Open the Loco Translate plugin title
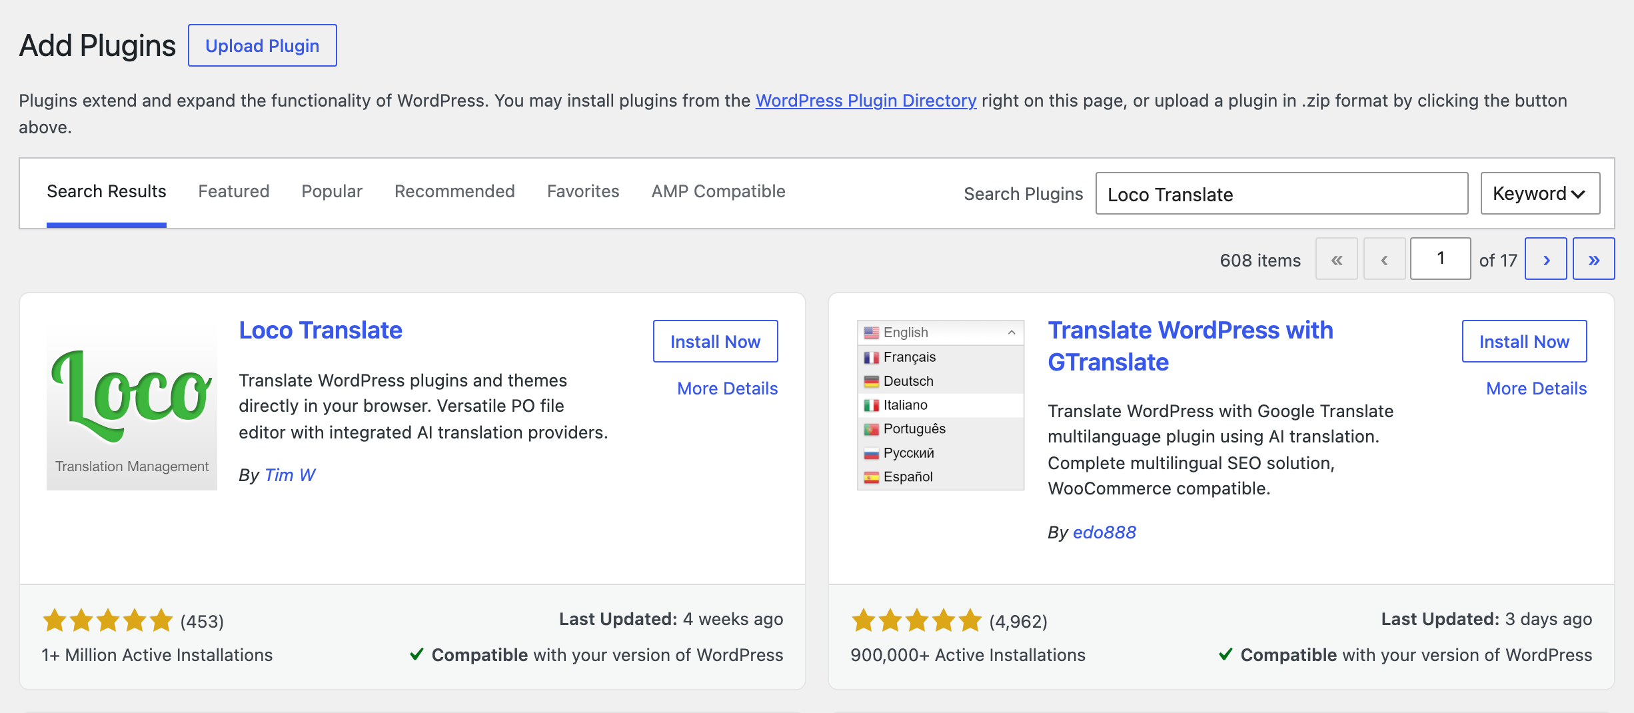This screenshot has width=1634, height=713. pyautogui.click(x=321, y=331)
